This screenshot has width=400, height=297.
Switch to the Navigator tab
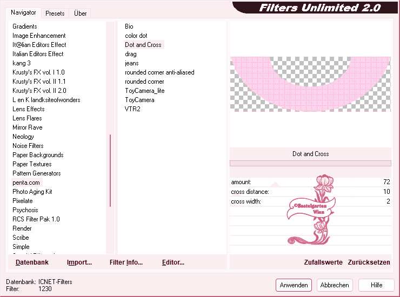click(x=23, y=12)
